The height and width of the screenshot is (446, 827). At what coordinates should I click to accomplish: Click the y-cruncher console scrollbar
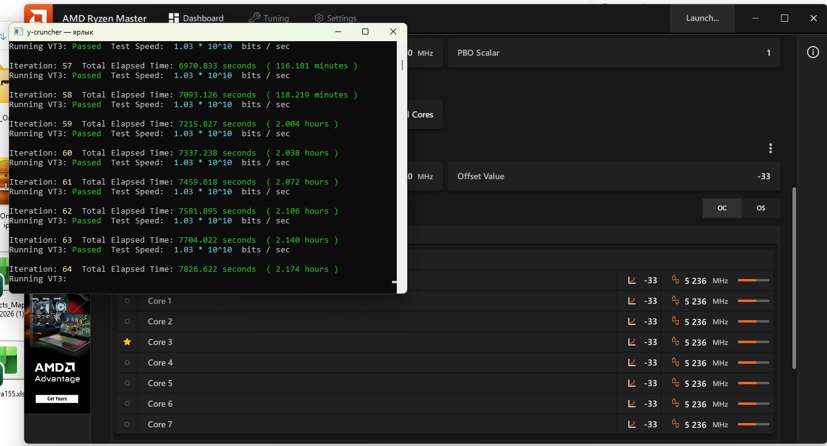tap(402, 65)
